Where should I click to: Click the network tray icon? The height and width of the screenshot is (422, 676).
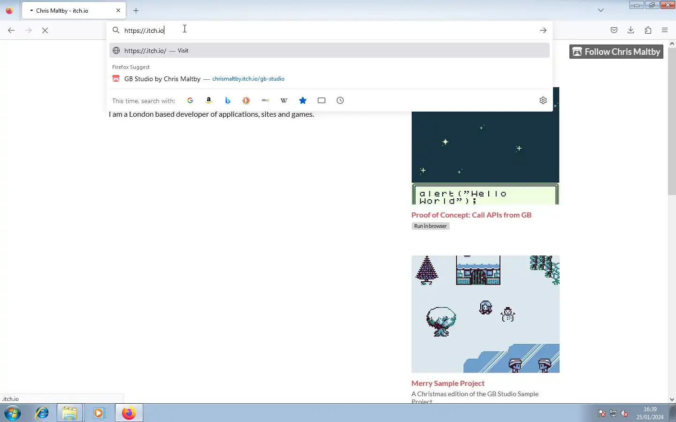coord(613,413)
